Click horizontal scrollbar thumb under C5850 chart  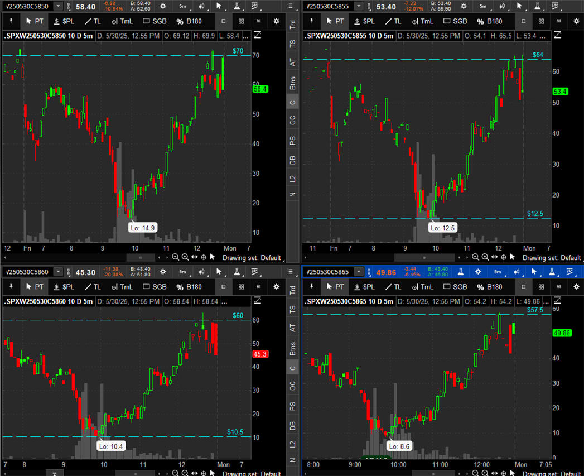(x=141, y=258)
